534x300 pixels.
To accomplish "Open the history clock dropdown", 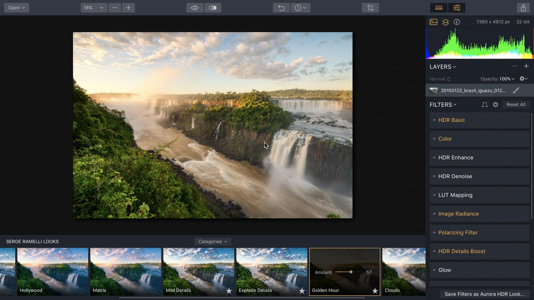I will pyautogui.click(x=300, y=8).
